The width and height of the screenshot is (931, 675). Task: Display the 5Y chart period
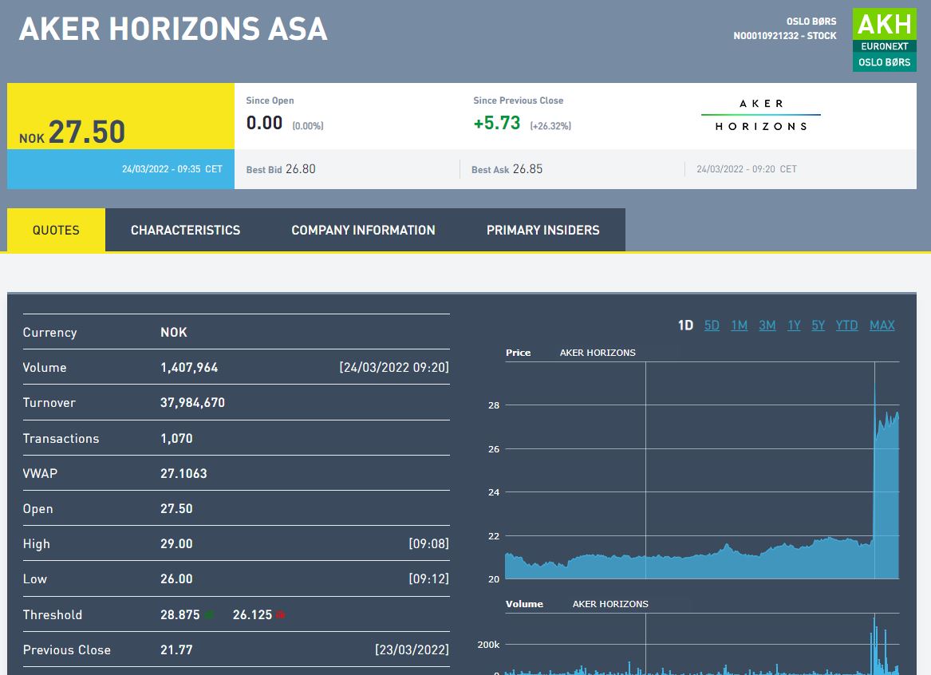[817, 325]
